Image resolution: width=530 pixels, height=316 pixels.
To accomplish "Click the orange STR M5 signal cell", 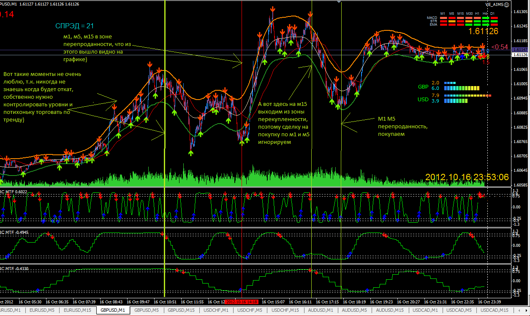I will click(452, 21).
